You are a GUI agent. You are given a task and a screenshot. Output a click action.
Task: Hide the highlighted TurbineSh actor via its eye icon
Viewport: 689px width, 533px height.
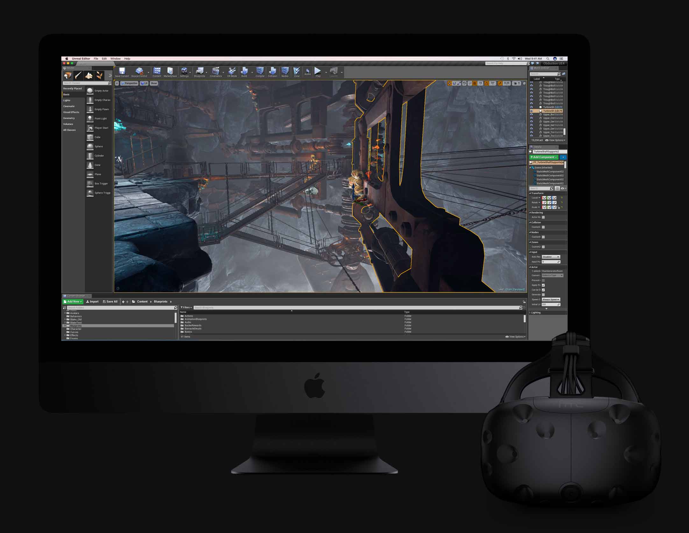click(x=531, y=111)
